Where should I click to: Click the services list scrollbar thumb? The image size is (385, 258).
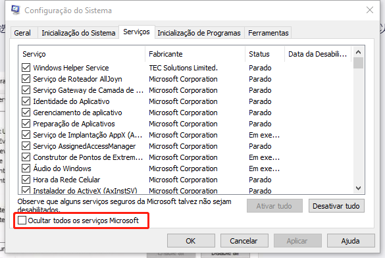(358, 63)
